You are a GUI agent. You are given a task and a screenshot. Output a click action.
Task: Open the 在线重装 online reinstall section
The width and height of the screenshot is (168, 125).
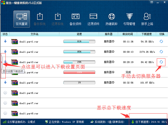click(x=22, y=19)
